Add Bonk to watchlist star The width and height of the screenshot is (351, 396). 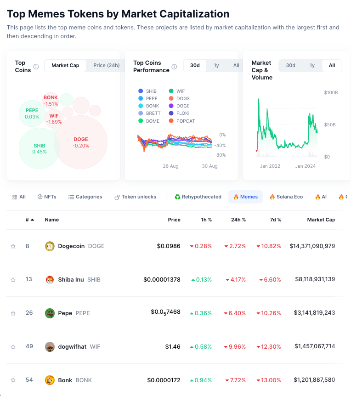pyautogui.click(x=13, y=380)
